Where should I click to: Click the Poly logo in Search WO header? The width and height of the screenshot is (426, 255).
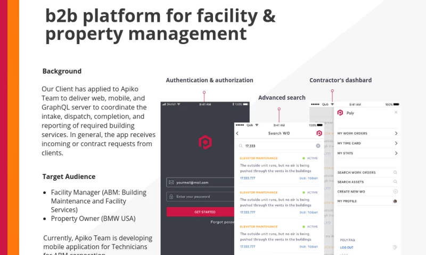tap(319, 133)
